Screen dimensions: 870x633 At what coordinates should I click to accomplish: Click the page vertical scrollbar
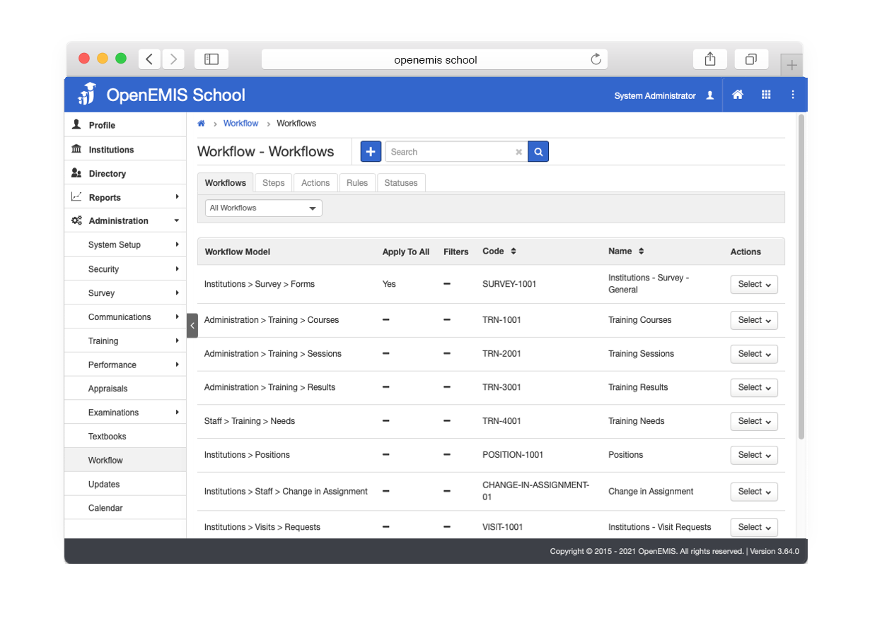click(x=801, y=276)
